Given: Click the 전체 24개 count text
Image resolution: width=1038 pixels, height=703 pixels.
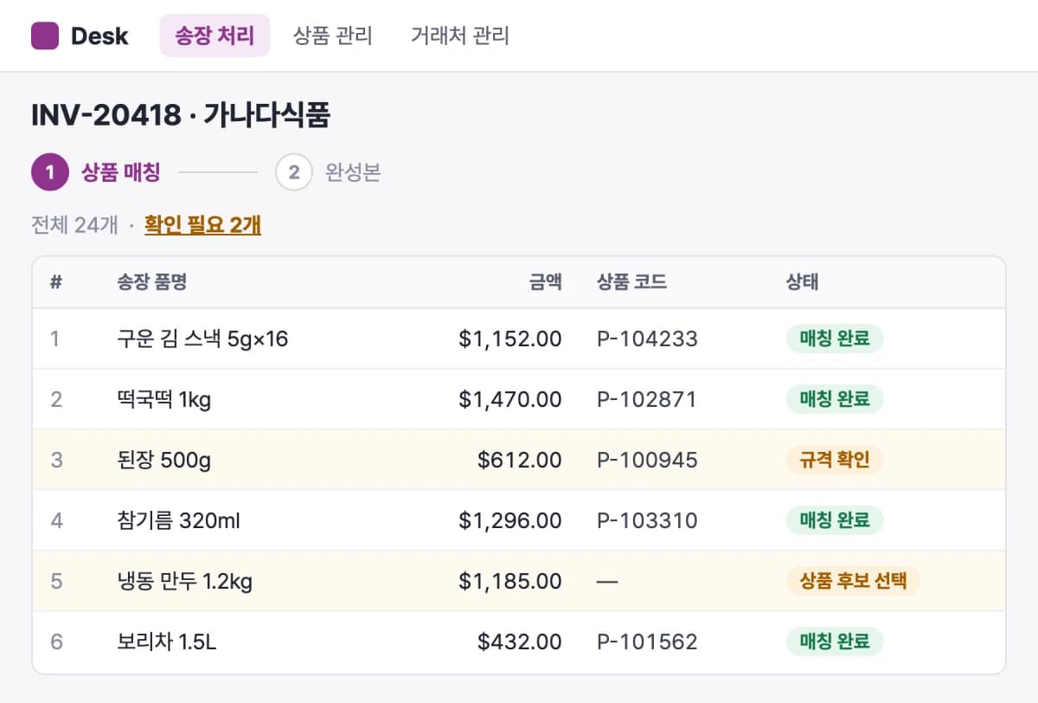Looking at the screenshot, I should point(74,225).
